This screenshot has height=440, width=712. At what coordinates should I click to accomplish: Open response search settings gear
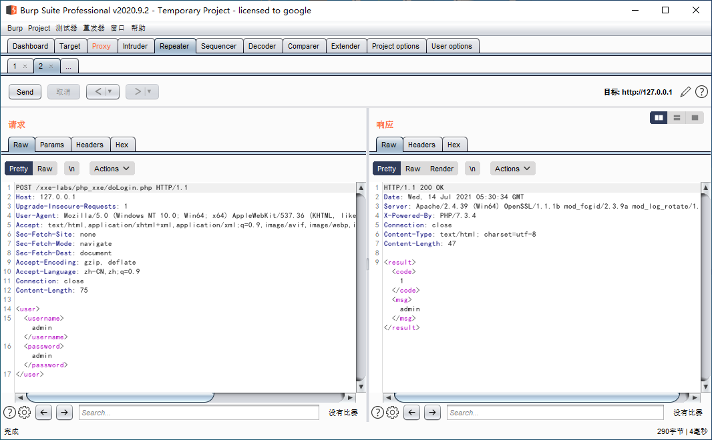[392, 413]
